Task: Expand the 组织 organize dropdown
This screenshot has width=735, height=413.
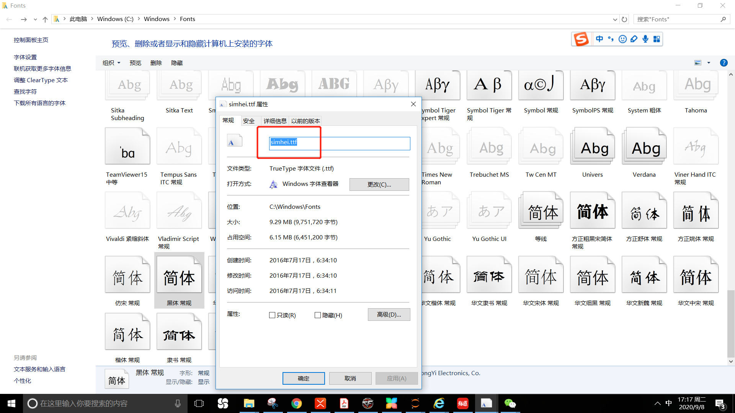Action: pyautogui.click(x=111, y=63)
